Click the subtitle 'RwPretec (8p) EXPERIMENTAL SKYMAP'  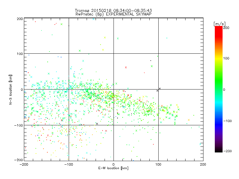(114, 14)
